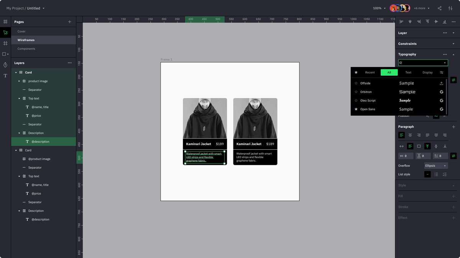
Task: Add a Paragraph style with plus
Action: point(453,127)
